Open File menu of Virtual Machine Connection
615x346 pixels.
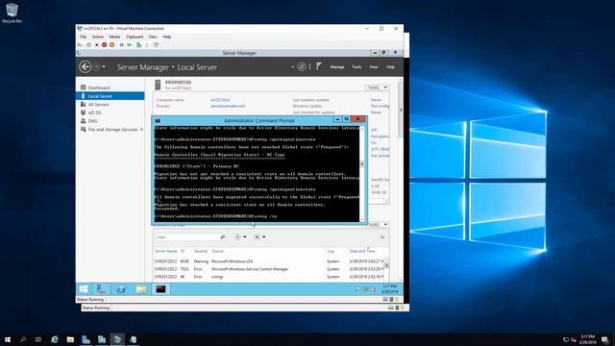(84, 37)
